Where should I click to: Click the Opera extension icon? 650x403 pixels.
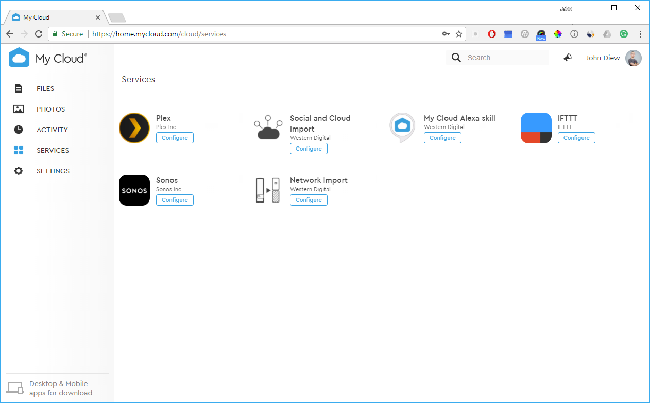[492, 34]
